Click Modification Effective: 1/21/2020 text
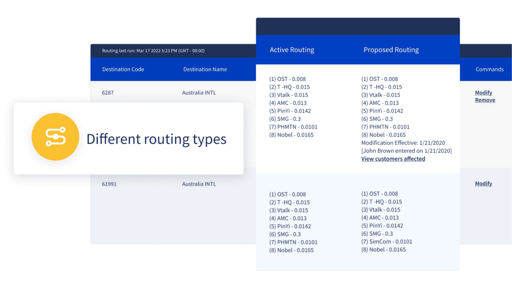This screenshot has width=512, height=287. coord(403,143)
